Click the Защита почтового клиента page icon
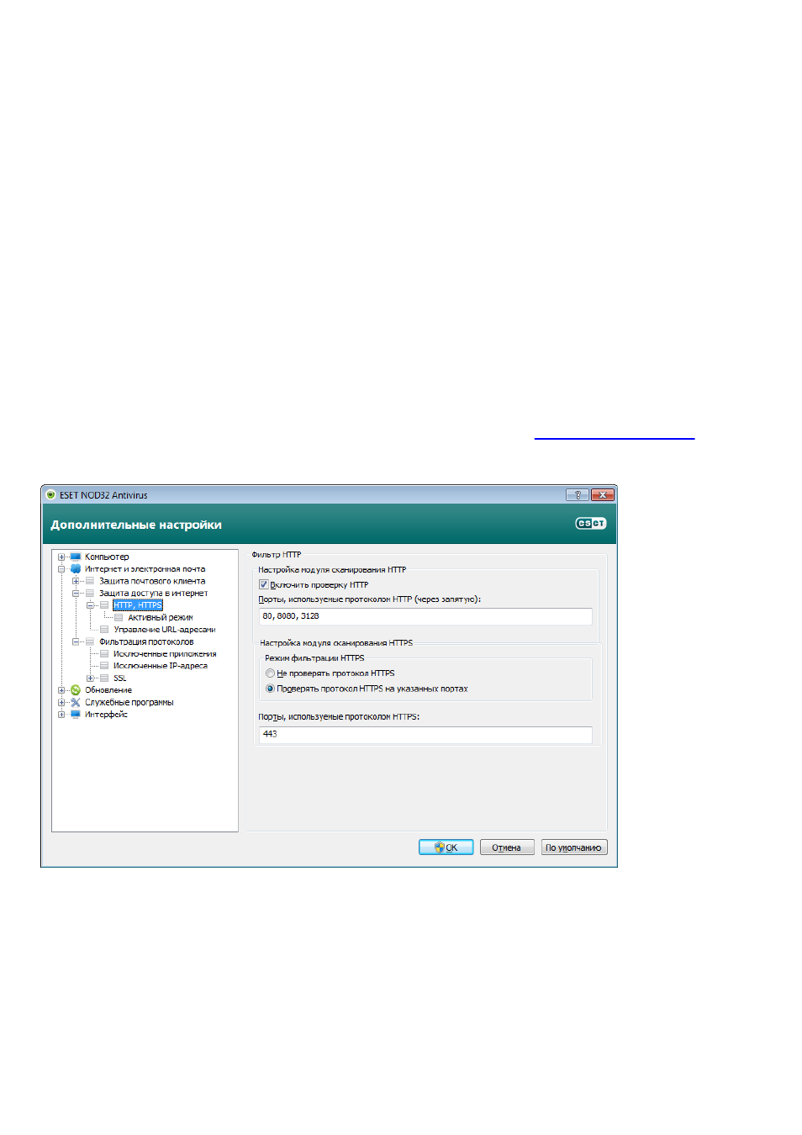Viewport: 802px width, 1135px height. click(90, 581)
